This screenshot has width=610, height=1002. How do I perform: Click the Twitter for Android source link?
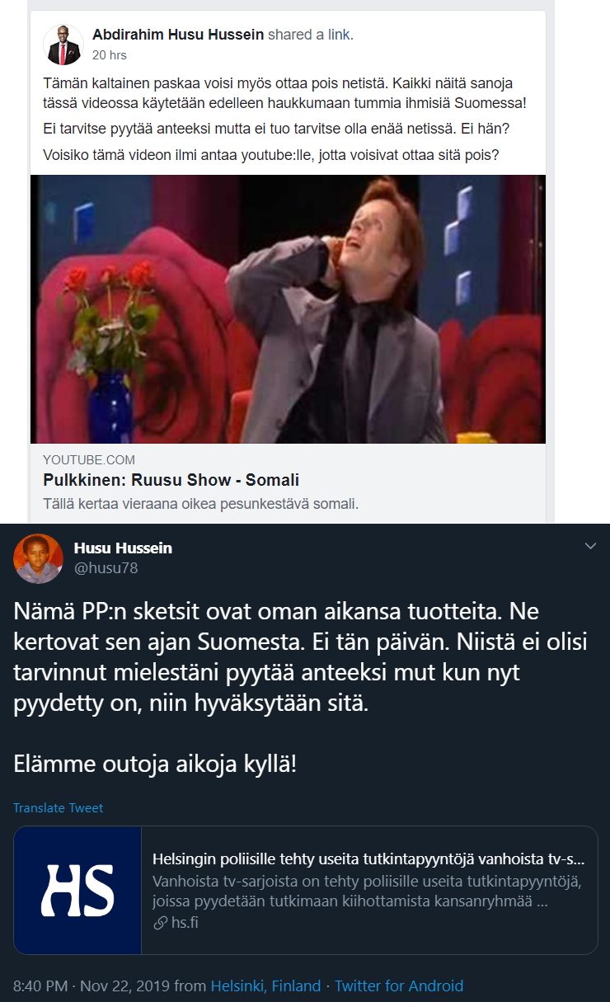pyautogui.click(x=399, y=986)
